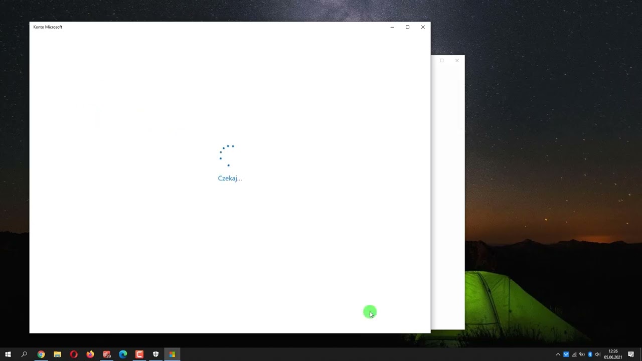This screenshot has height=361, width=642.
Task: Maximize the background window behind Konto Microsoft
Action: pos(441,61)
